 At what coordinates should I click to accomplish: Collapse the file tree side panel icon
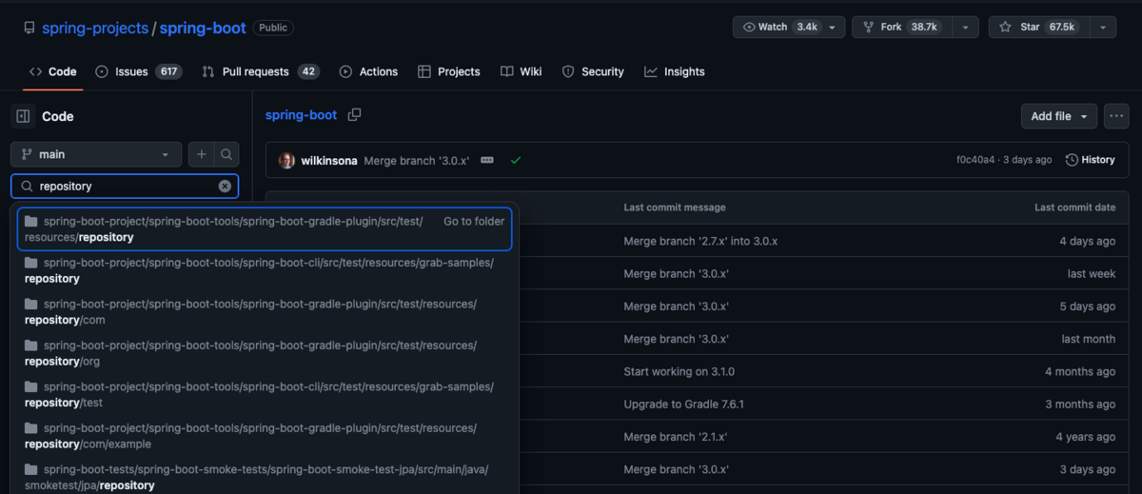pos(24,116)
